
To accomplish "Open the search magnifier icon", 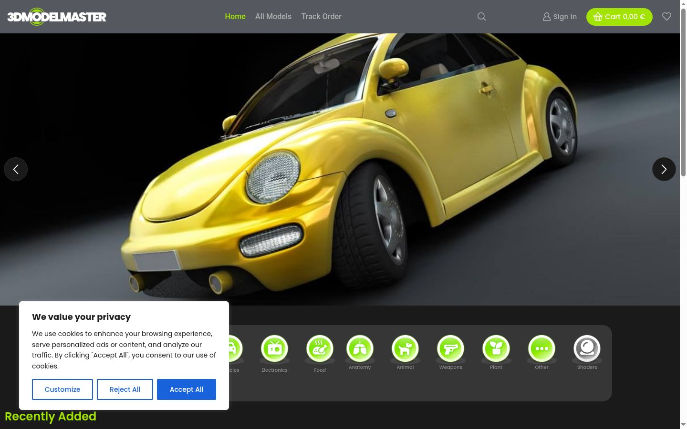I will tap(481, 17).
